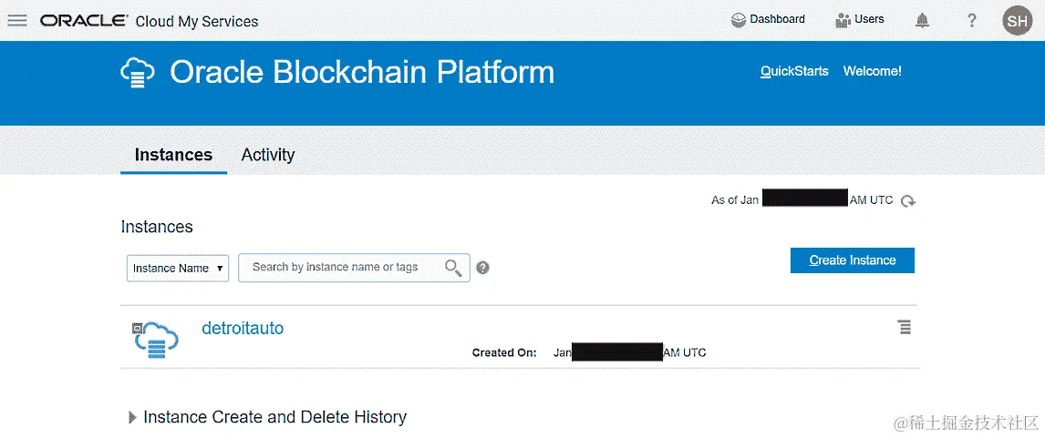
Task: Click the search magnifier icon
Action: coord(453,268)
